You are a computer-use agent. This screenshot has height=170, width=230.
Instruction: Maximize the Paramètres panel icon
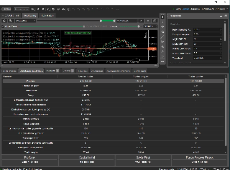(226, 16)
